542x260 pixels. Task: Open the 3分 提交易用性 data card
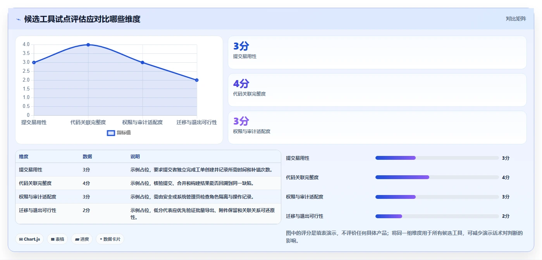[x=377, y=52]
